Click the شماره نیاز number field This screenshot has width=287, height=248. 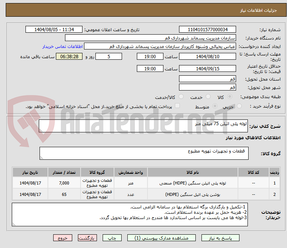[x=208, y=30]
